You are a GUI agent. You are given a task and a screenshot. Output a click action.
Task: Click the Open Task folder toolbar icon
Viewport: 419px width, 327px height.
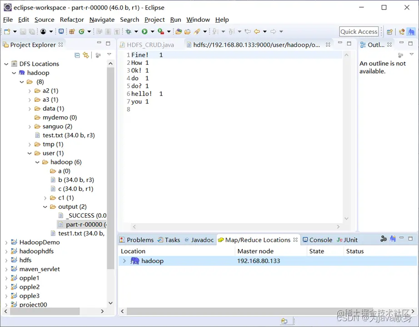(188, 31)
